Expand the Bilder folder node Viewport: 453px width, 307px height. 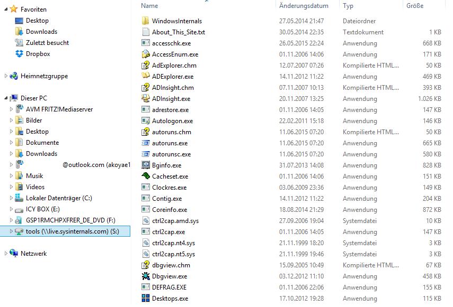coord(11,120)
